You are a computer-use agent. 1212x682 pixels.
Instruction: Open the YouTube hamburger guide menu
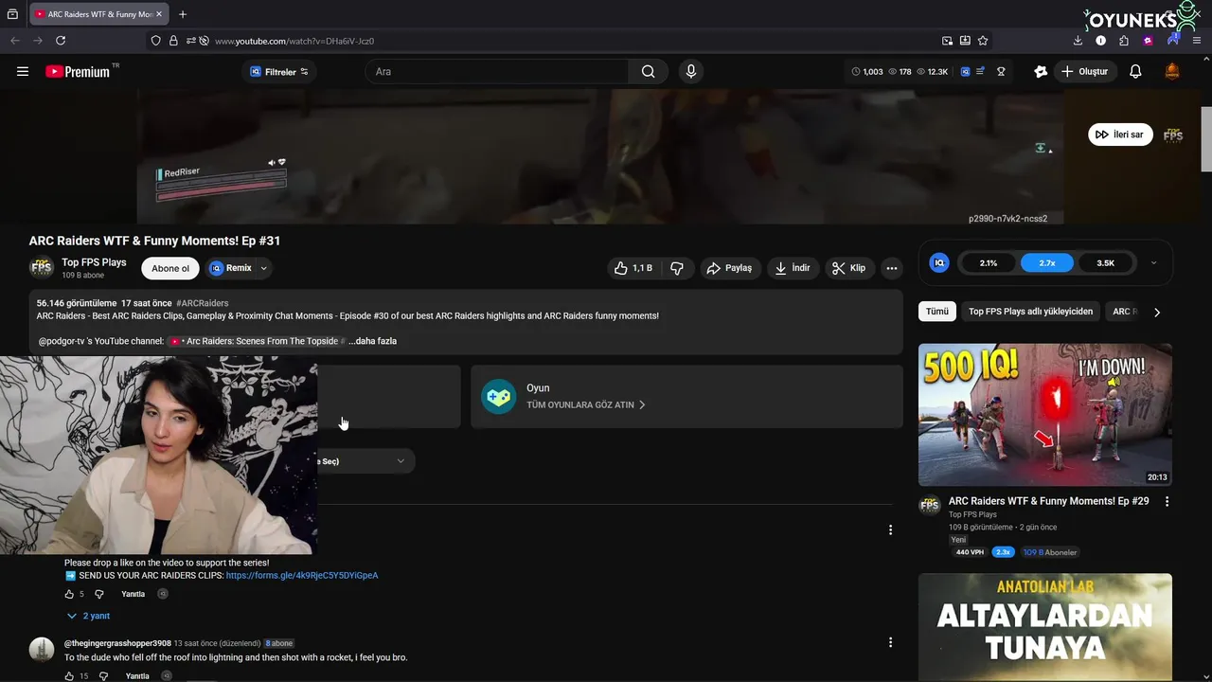[23, 71]
